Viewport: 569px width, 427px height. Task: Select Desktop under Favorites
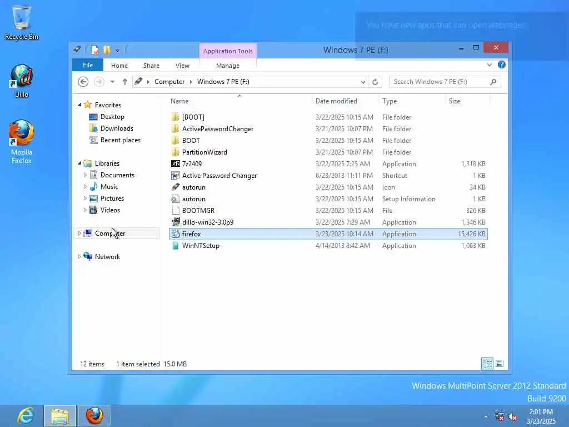[112, 117]
